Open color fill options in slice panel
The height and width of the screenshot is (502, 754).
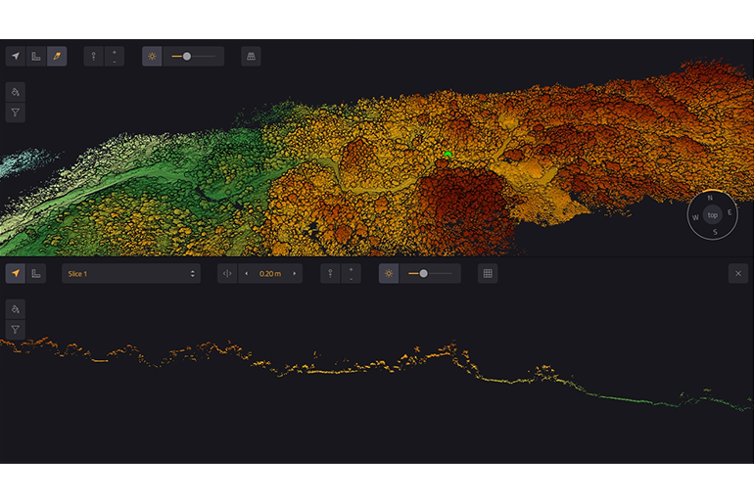click(x=16, y=309)
